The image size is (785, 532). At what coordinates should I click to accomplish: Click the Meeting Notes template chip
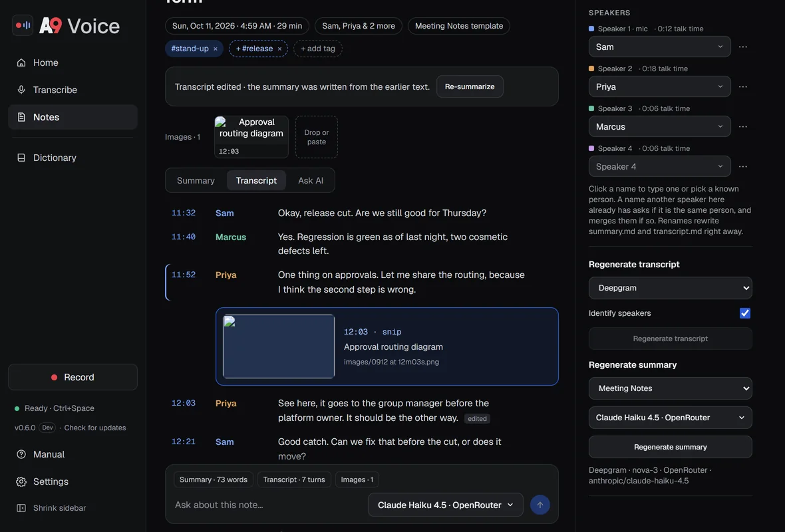(x=459, y=26)
